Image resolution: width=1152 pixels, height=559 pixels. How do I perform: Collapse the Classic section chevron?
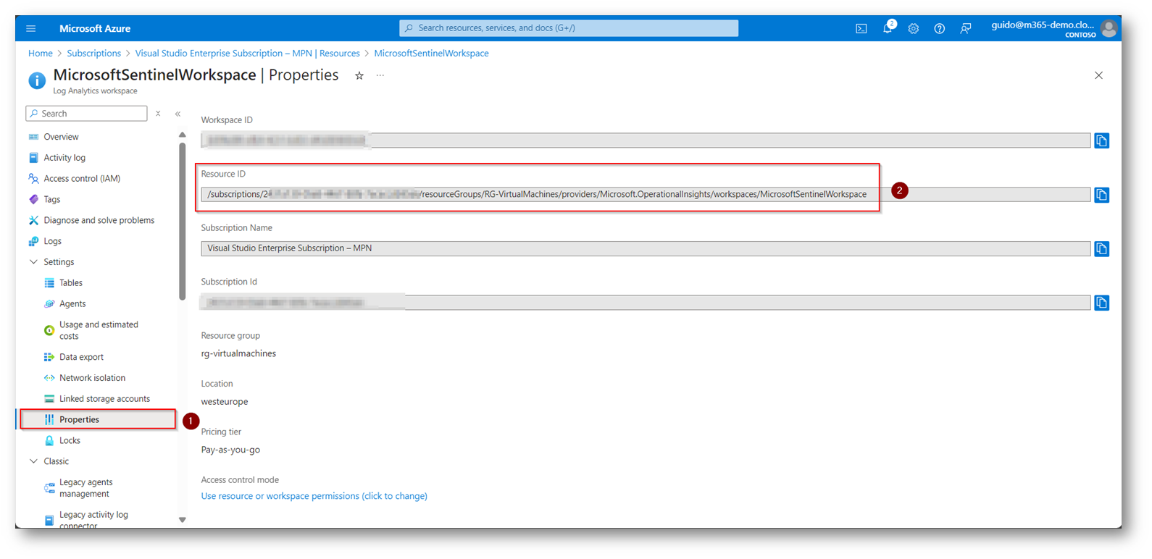(x=33, y=461)
